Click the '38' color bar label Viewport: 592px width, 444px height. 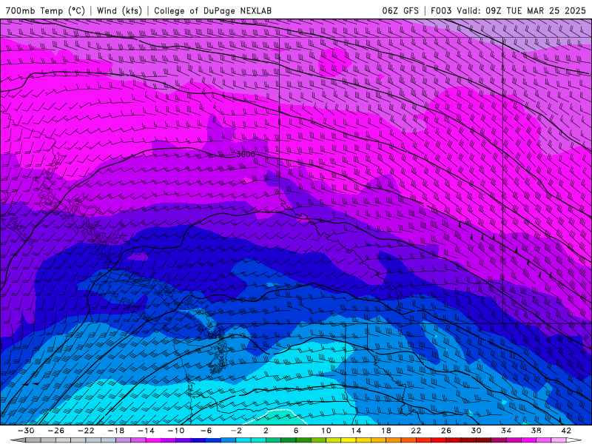(x=536, y=431)
